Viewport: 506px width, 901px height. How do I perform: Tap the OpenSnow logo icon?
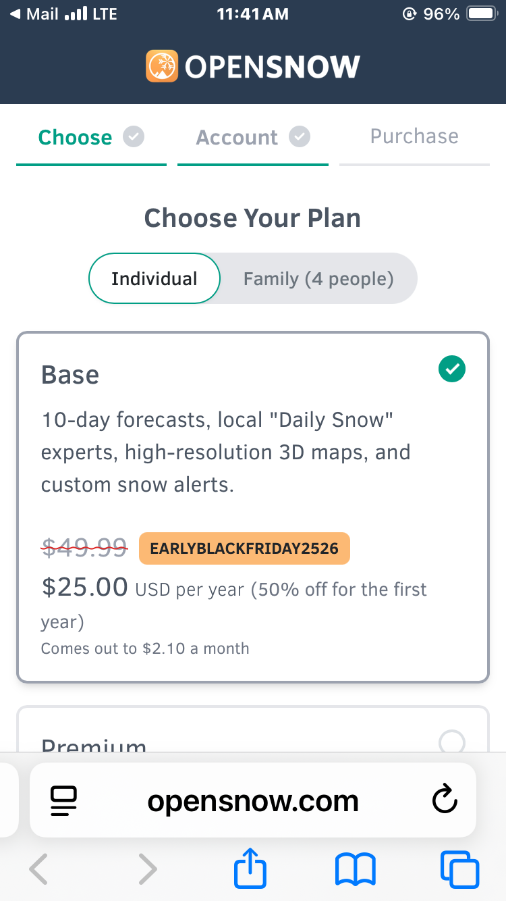click(x=162, y=66)
